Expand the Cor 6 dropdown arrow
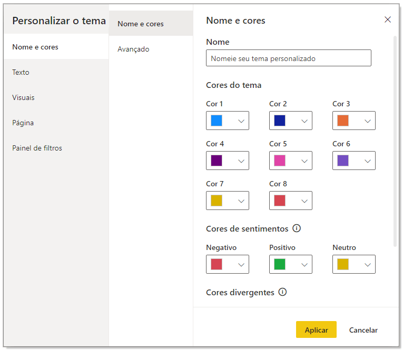The image size is (403, 350). pos(368,161)
